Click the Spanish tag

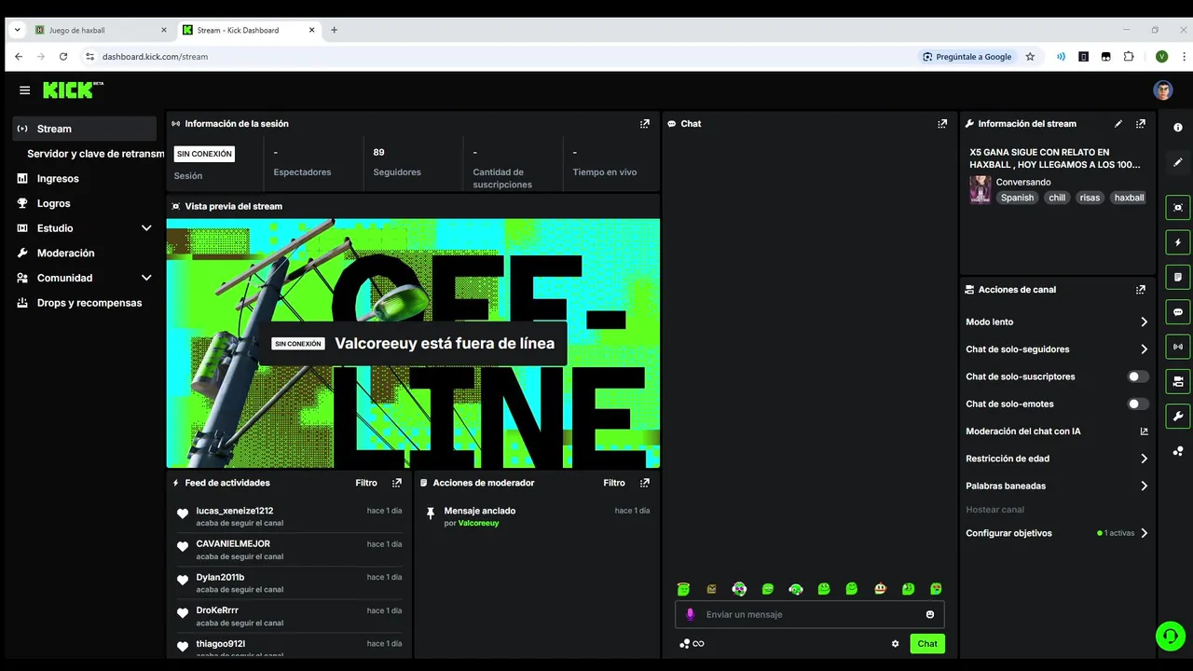click(1017, 198)
